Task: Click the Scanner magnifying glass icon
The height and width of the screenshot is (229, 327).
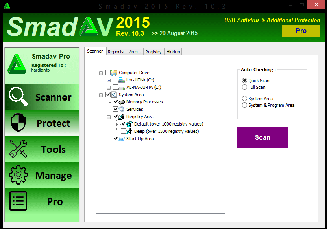Action: click(18, 97)
